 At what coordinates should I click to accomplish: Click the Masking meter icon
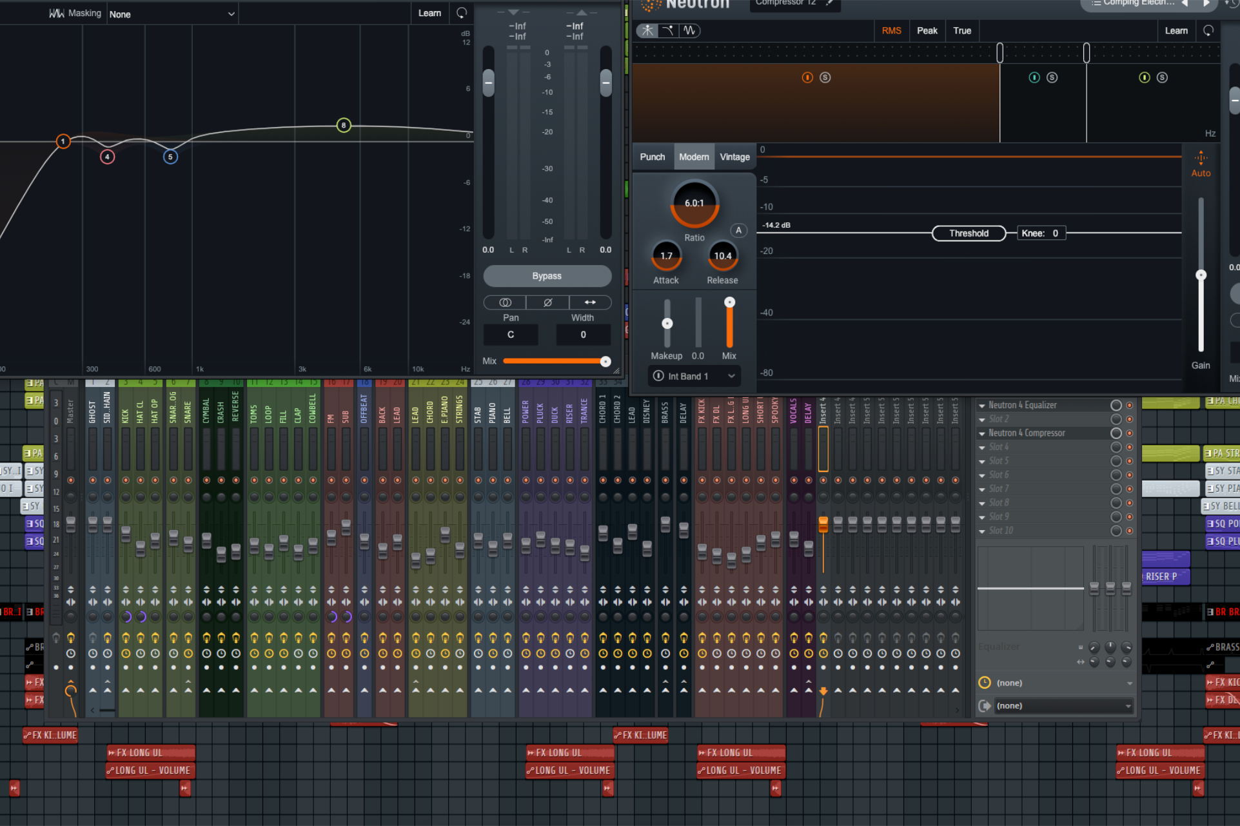coord(57,14)
